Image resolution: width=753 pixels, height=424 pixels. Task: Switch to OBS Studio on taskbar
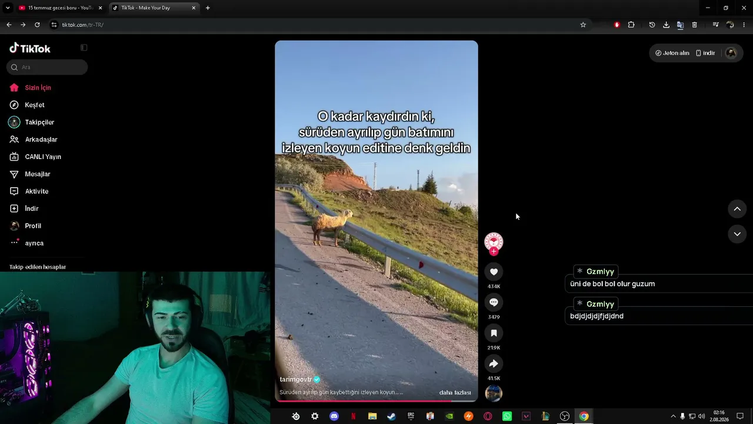565,416
